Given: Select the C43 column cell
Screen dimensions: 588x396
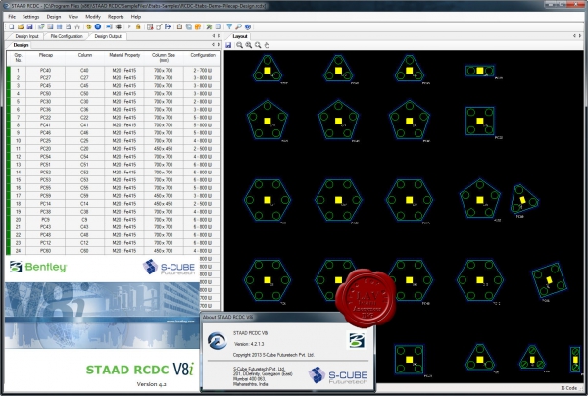Looking at the screenshot, I should pyautogui.click(x=84, y=227).
